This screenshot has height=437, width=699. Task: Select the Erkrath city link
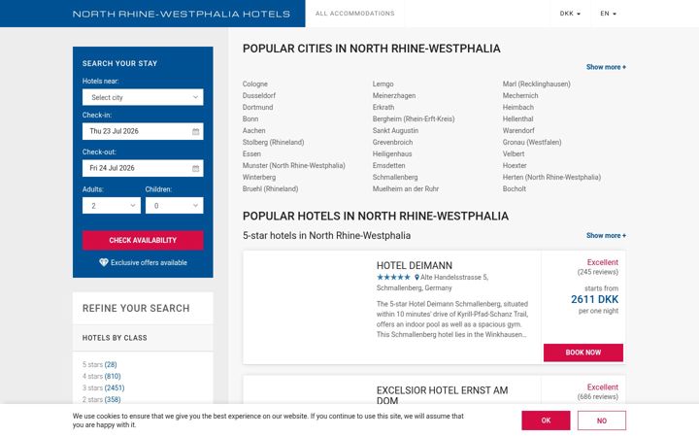[383, 107]
